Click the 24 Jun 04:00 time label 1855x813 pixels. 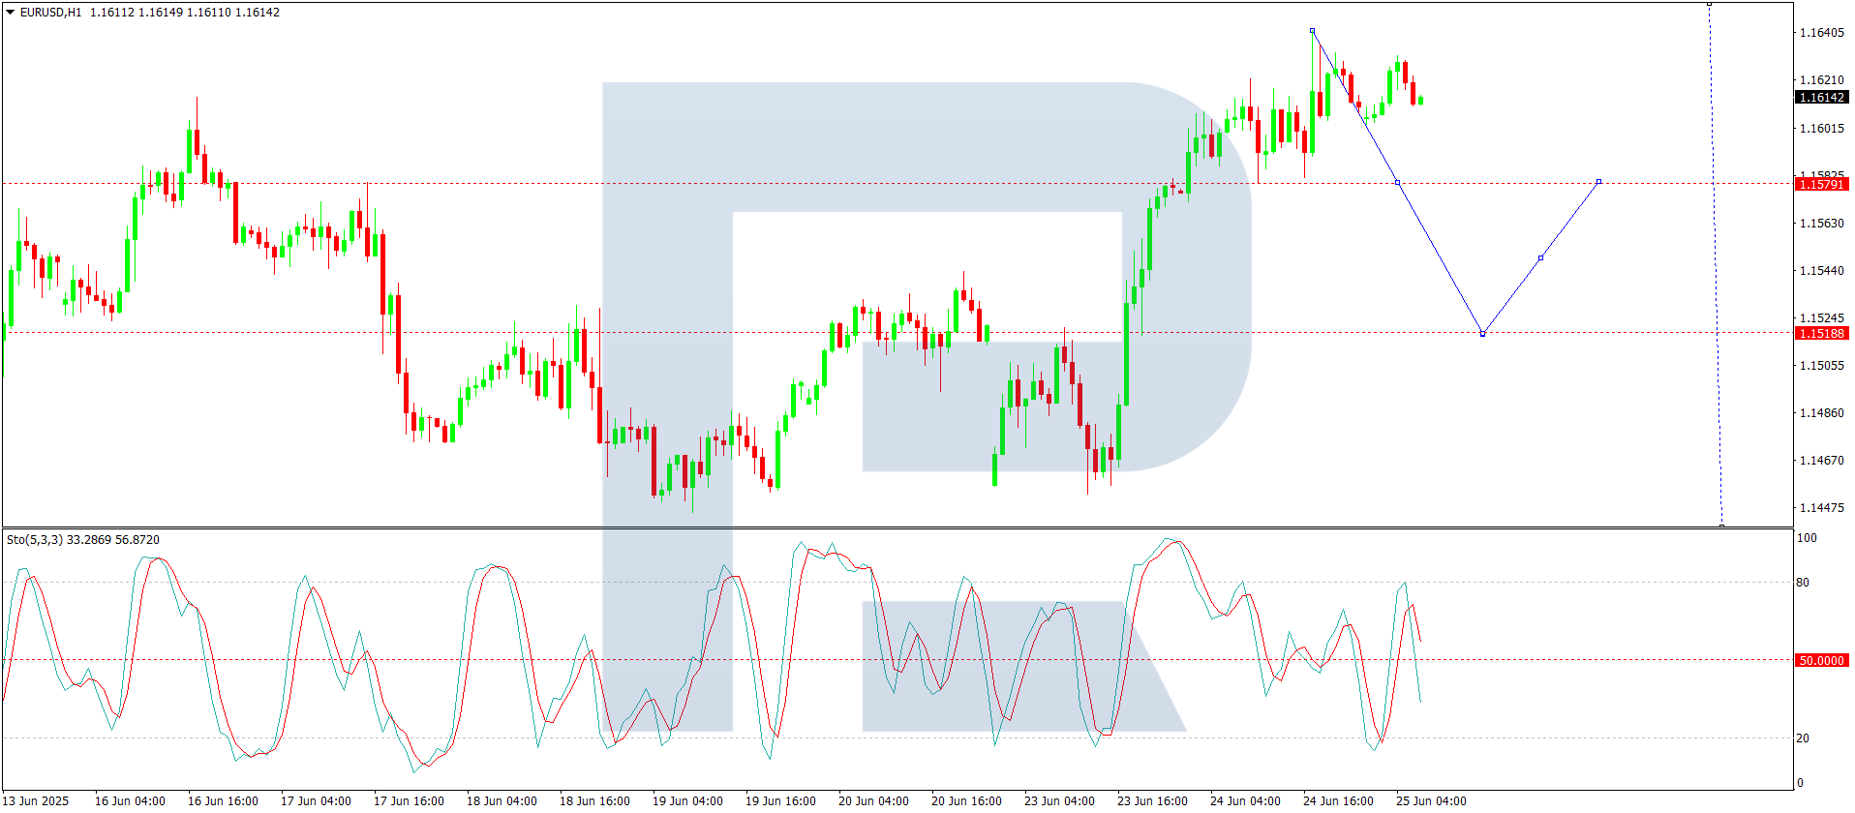pyautogui.click(x=1245, y=801)
